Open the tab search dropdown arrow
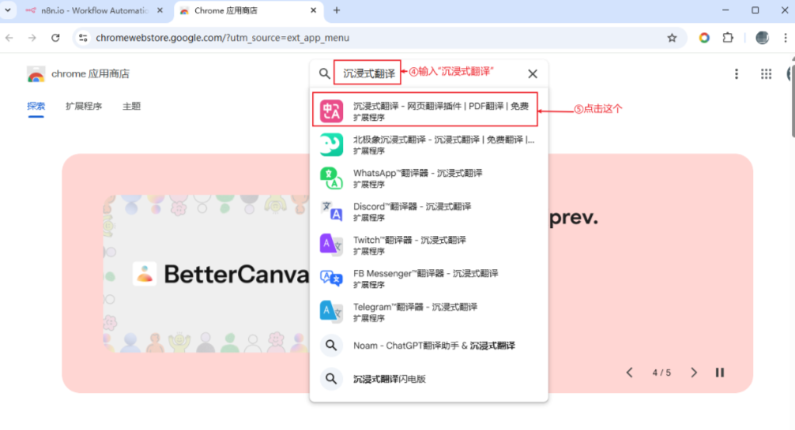The image size is (795, 430). pyautogui.click(x=8, y=10)
